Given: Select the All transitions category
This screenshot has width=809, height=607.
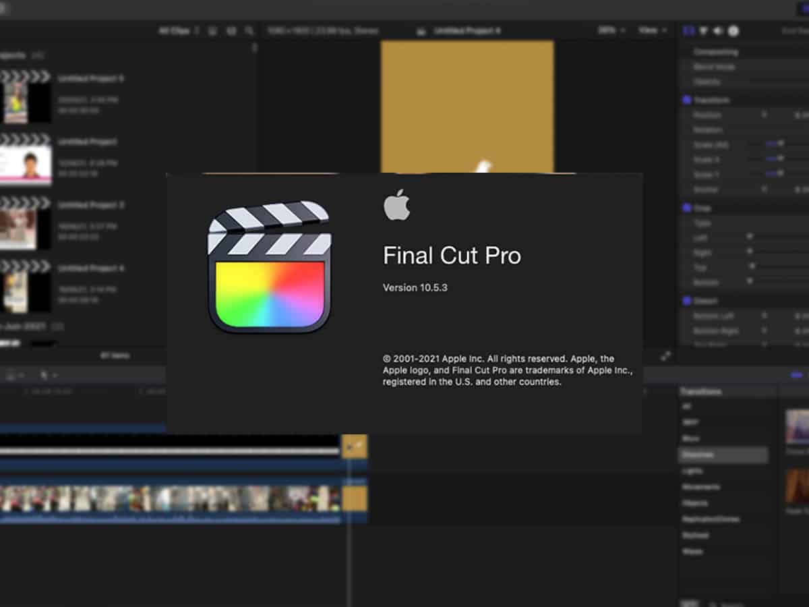Looking at the screenshot, I should (686, 407).
